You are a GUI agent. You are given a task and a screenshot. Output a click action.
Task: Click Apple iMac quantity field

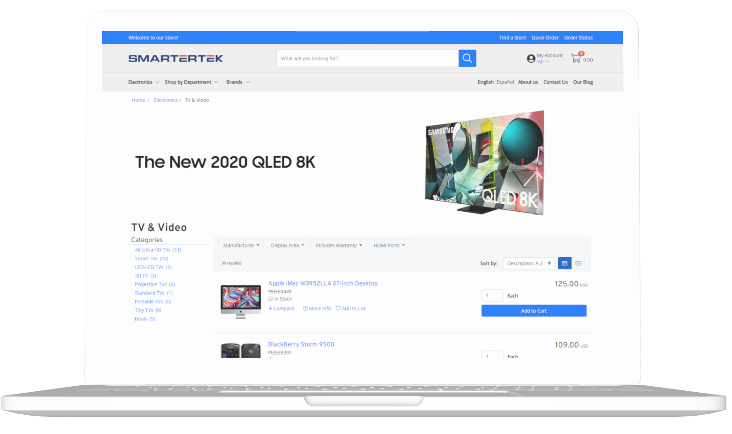coord(492,296)
